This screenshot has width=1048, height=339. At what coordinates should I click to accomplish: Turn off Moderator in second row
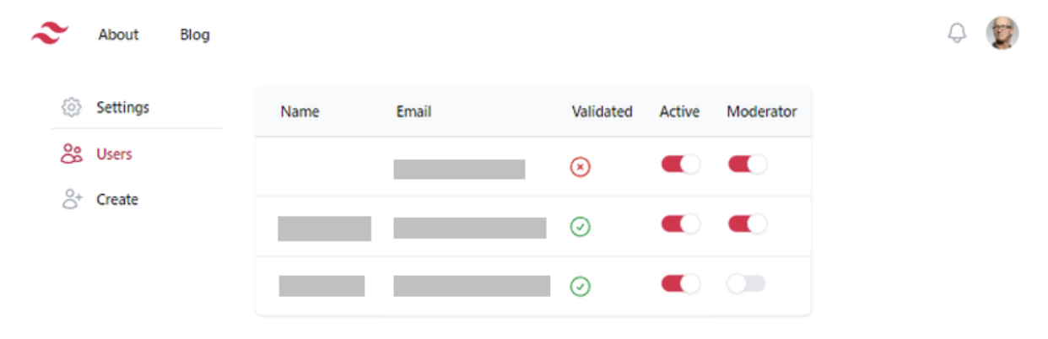coord(748,223)
